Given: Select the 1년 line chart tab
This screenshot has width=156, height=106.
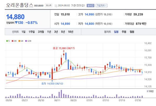Looking at the screenshot, I should [49, 32].
